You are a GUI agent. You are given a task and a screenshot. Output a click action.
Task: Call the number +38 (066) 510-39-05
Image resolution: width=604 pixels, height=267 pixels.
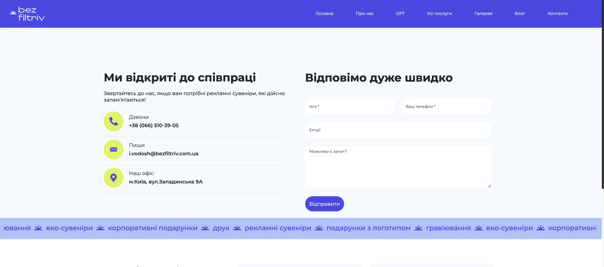[154, 125]
